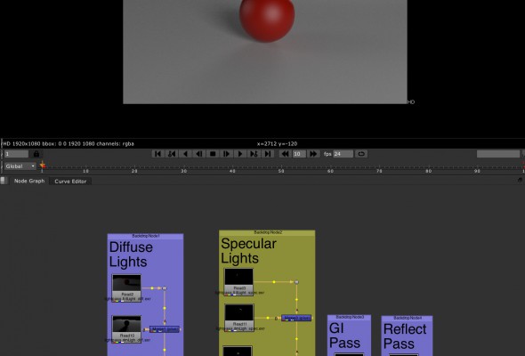Switch to the Curve Editor tab
This screenshot has width=525, height=356.
(70, 182)
